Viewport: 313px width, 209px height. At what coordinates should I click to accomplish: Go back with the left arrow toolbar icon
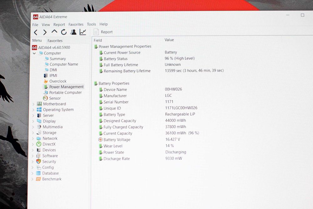[36, 32]
